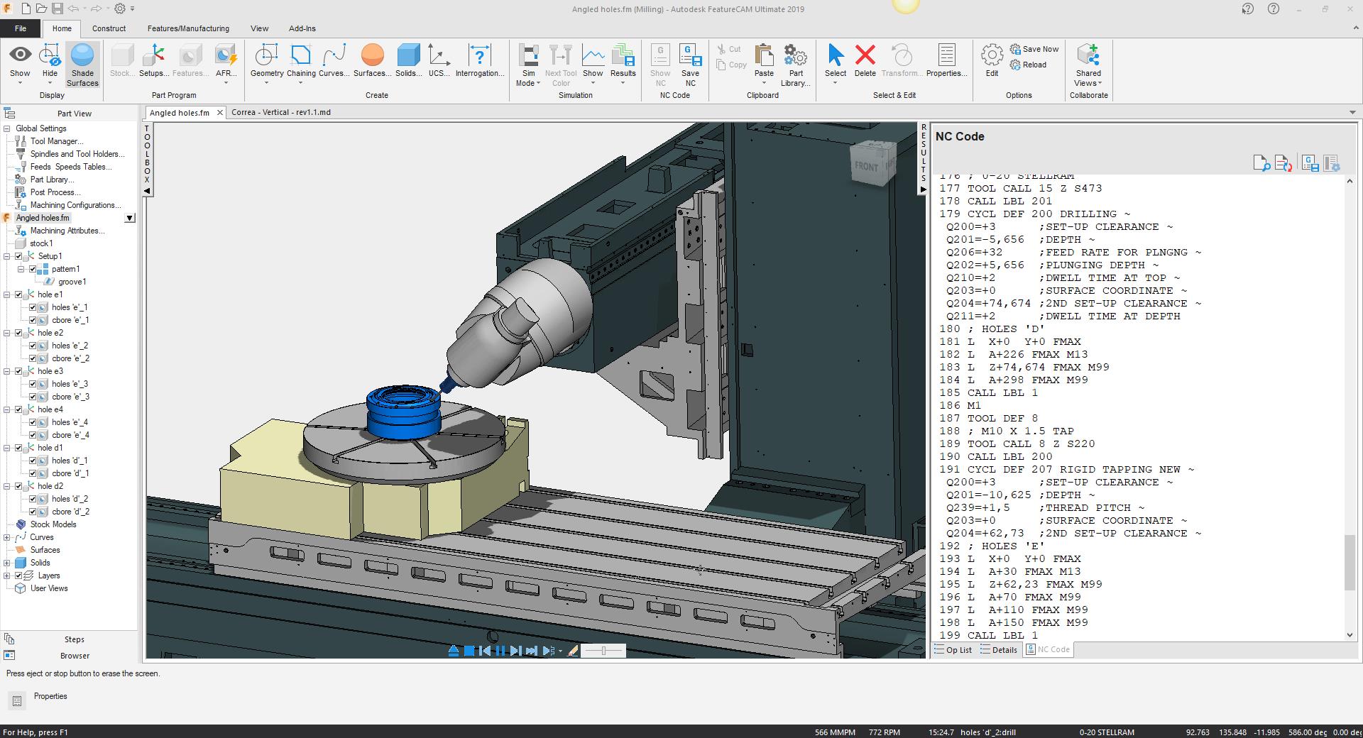The width and height of the screenshot is (1363, 738).
Task: Switch to the View ribbon tab
Action: (x=259, y=28)
